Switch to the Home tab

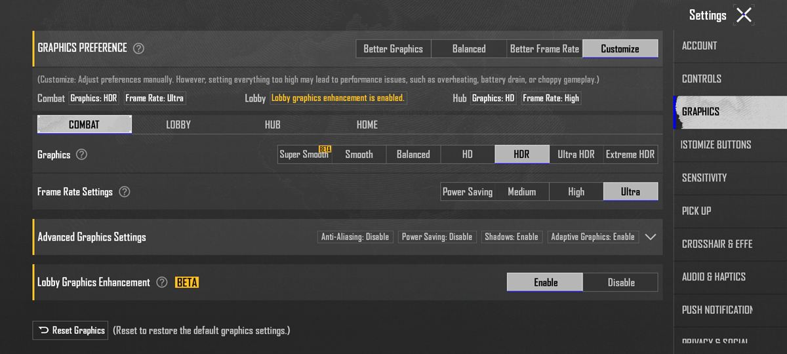click(x=367, y=125)
